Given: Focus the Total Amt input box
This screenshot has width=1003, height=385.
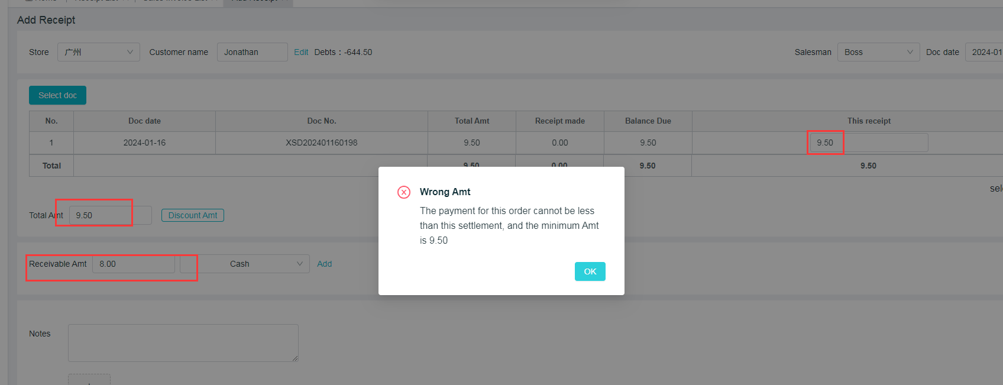Looking at the screenshot, I should click(x=110, y=215).
